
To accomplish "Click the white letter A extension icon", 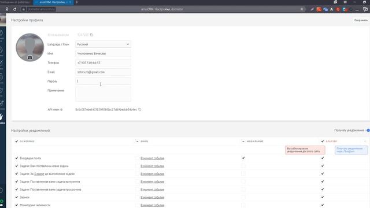I will point(331,9).
